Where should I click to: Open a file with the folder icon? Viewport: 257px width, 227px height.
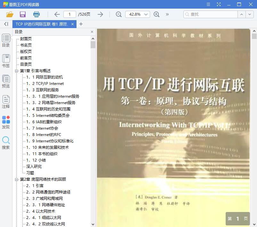10,14
